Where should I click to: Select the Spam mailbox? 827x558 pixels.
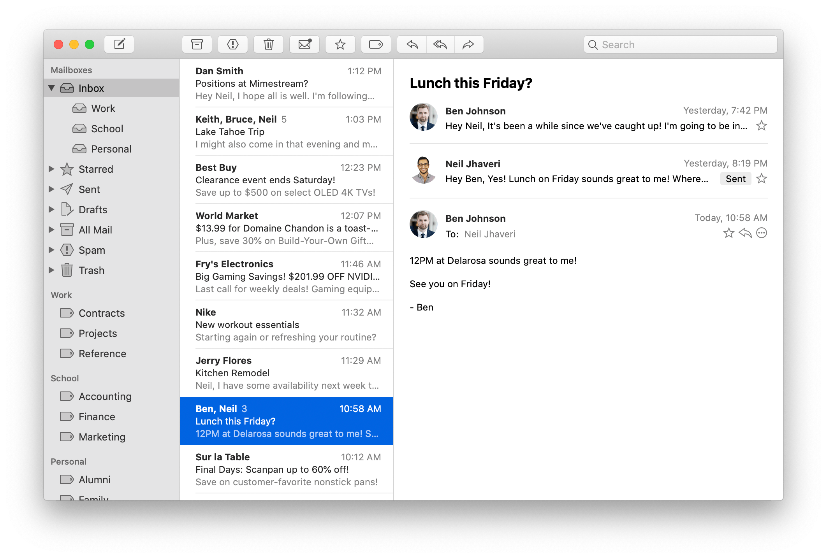tap(112, 250)
